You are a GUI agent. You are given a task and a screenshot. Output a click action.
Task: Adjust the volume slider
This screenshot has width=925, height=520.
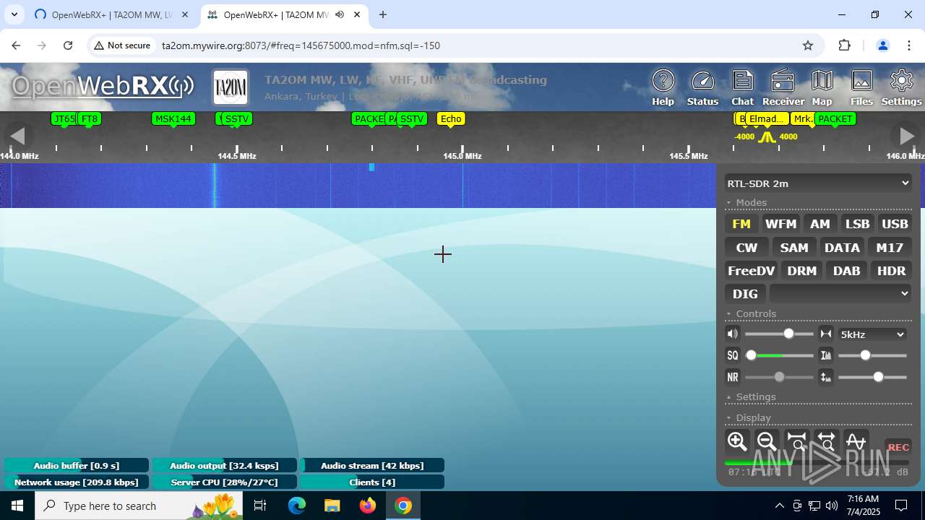779,334
